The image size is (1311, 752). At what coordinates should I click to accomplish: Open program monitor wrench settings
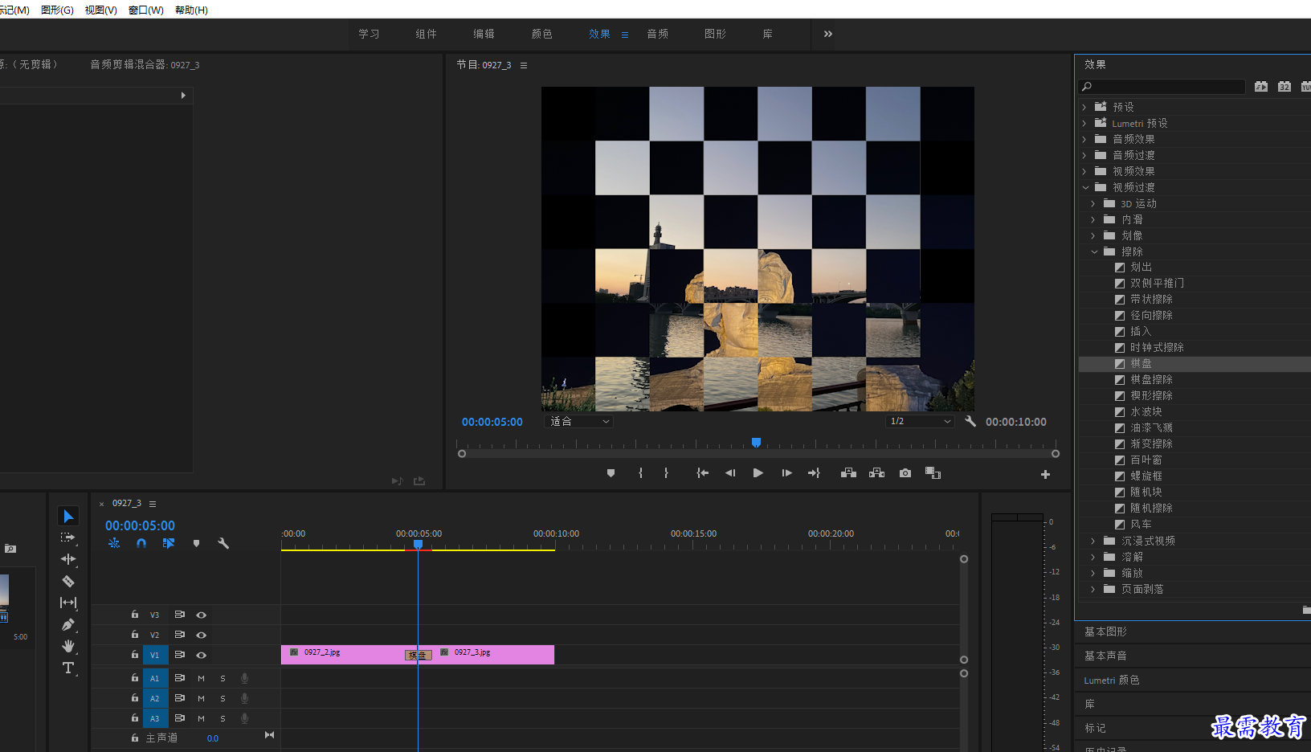[970, 421]
